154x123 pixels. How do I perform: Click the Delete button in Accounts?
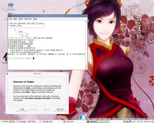coord(48,109)
